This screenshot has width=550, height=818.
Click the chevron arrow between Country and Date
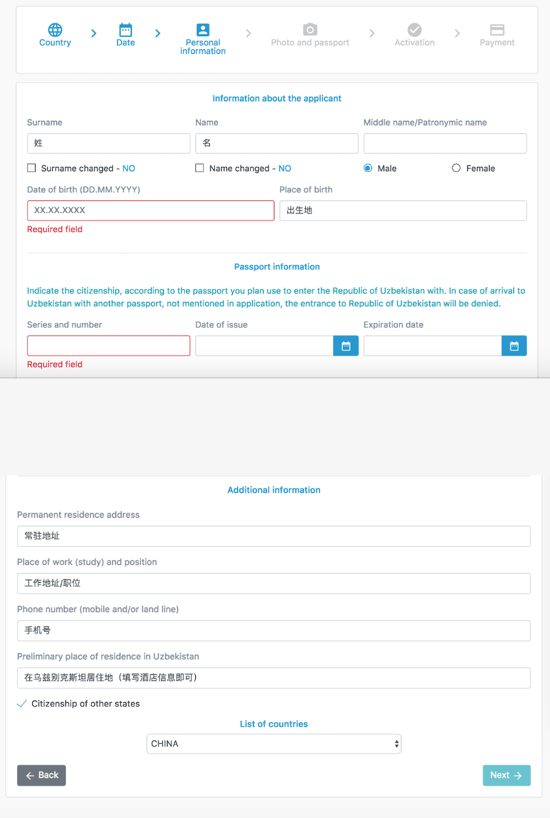94,33
